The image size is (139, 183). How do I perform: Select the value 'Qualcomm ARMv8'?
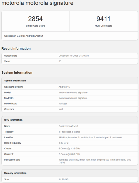68,126
